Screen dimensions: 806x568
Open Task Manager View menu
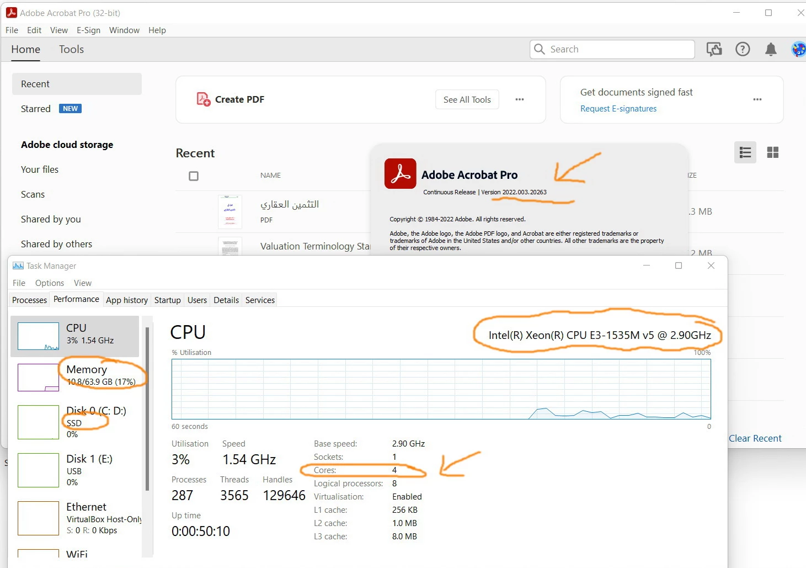click(x=83, y=283)
